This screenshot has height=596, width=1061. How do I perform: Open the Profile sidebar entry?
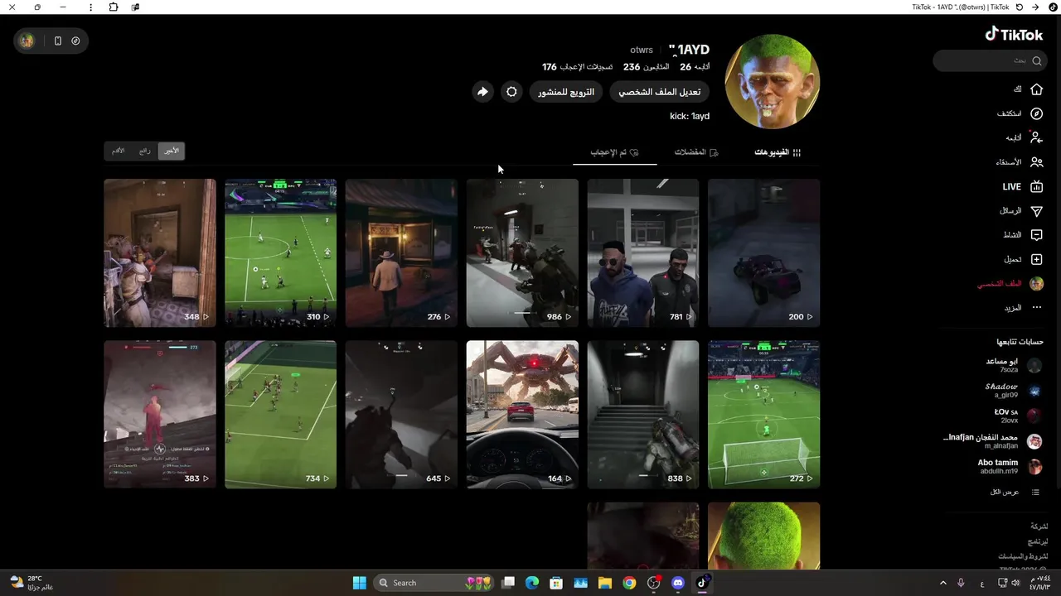click(x=1010, y=284)
